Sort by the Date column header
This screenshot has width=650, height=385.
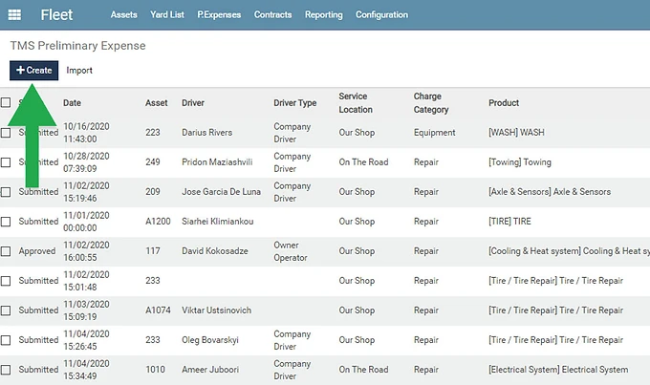[72, 103]
